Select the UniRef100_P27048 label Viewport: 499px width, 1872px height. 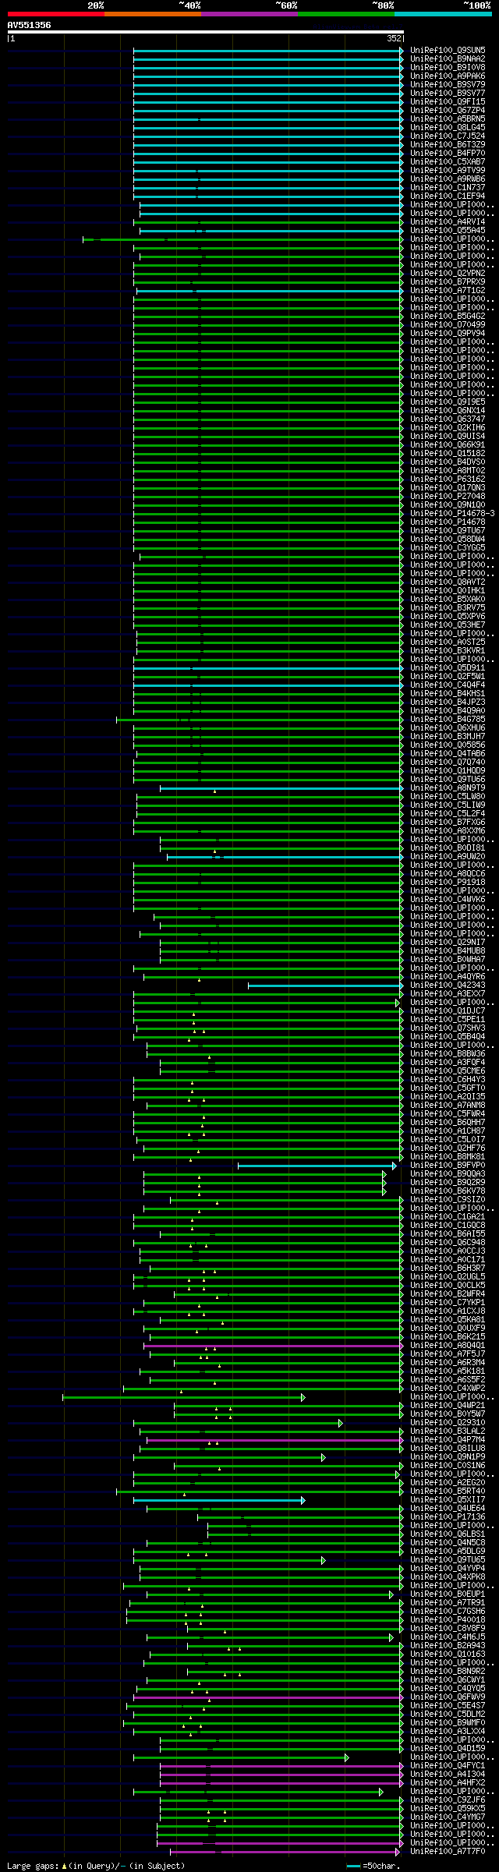point(448,497)
